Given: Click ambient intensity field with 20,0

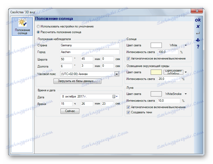Looking at the screenshot, I should click(169, 79).
